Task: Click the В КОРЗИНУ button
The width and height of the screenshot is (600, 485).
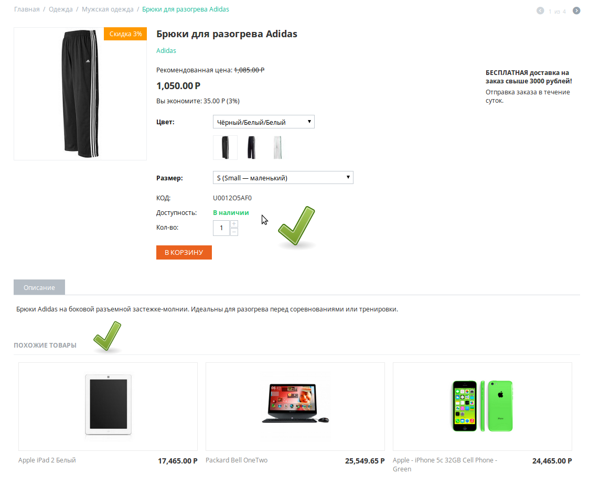Action: pos(184,252)
